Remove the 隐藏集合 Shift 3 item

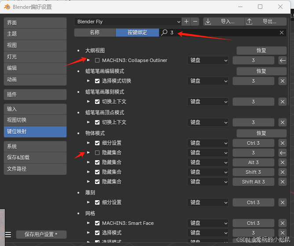(x=283, y=172)
